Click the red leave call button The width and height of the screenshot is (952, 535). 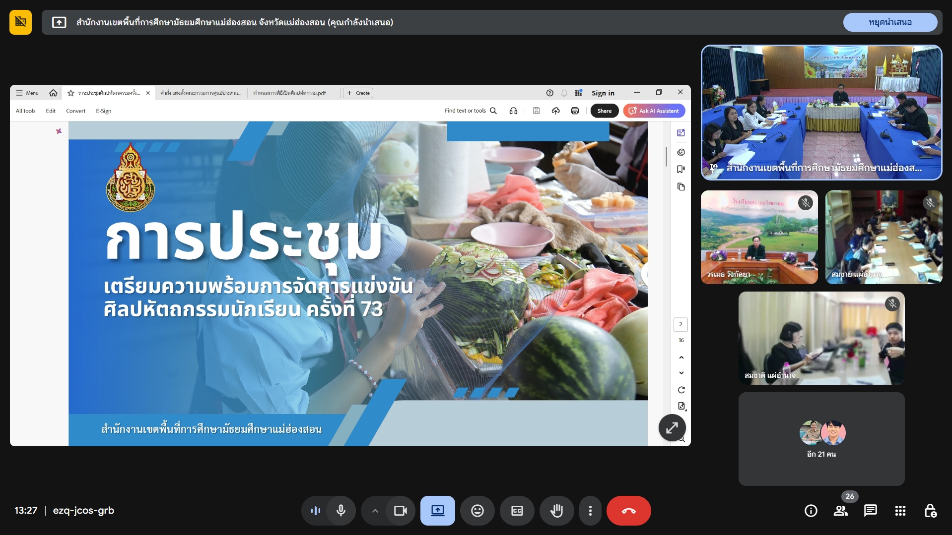pyautogui.click(x=628, y=510)
